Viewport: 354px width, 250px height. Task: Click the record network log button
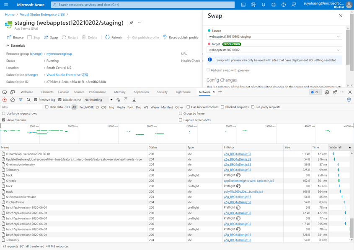[5, 100]
